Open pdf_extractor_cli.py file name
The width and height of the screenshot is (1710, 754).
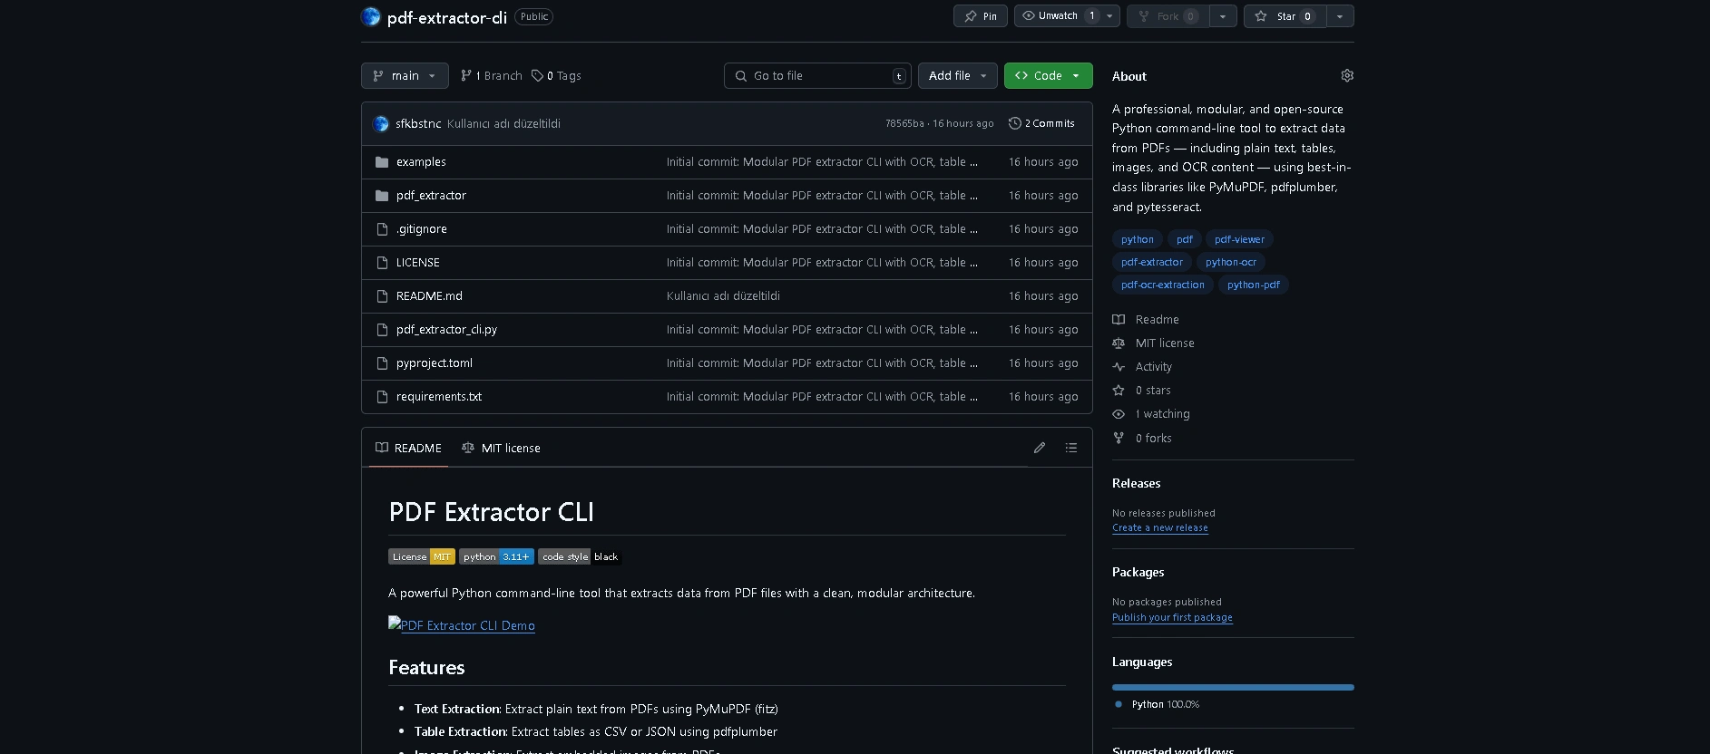tap(446, 330)
